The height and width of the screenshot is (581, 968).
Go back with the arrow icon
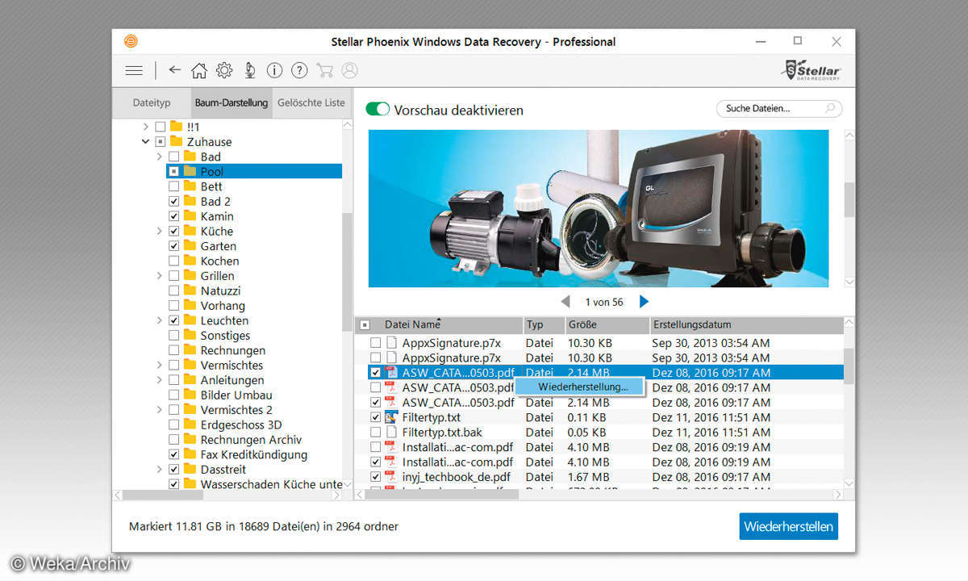coord(174,70)
